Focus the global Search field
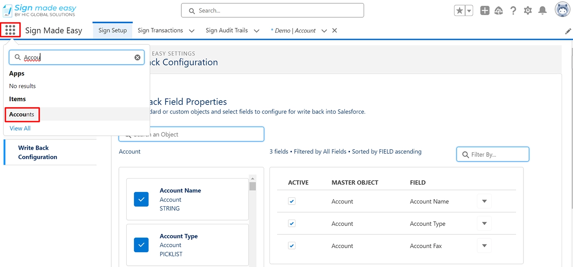573x267 pixels. 272,10
